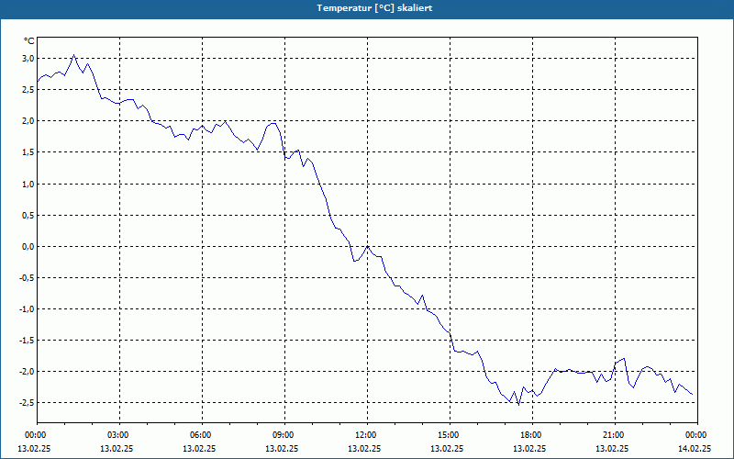Click the 1,5 y-axis value

point(28,152)
